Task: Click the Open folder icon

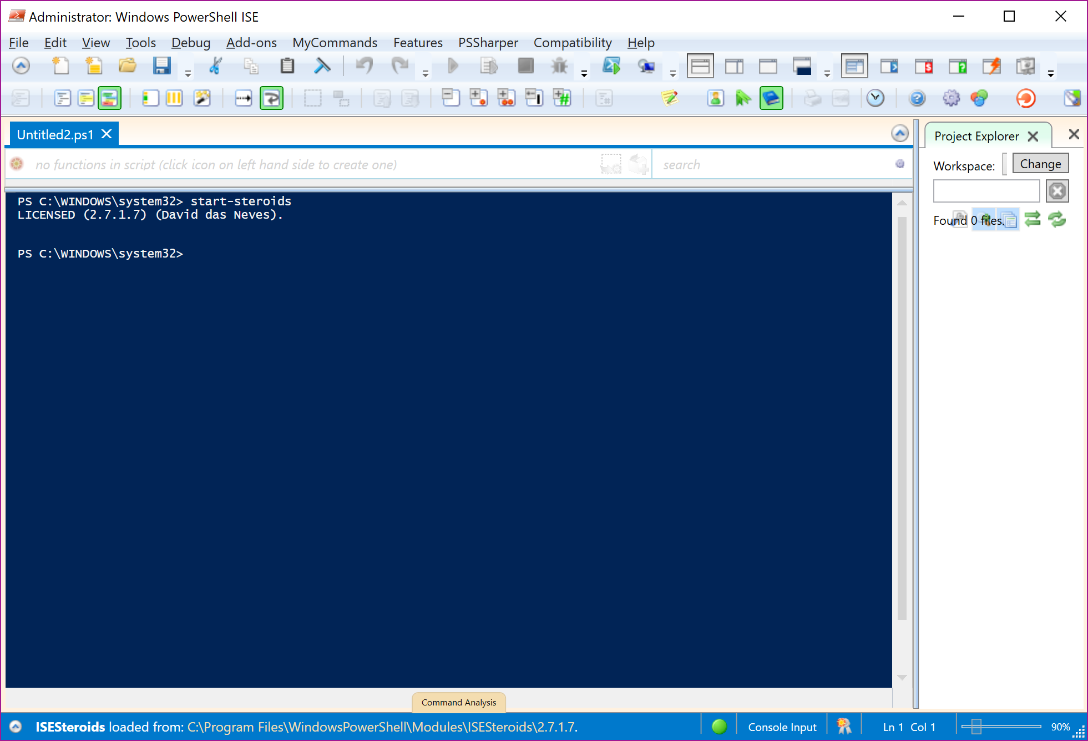Action: pos(127,66)
